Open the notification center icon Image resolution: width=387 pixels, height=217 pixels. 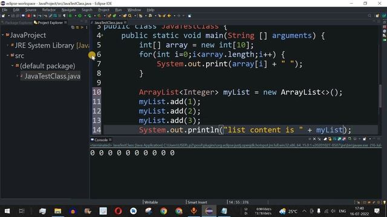[x=377, y=211]
